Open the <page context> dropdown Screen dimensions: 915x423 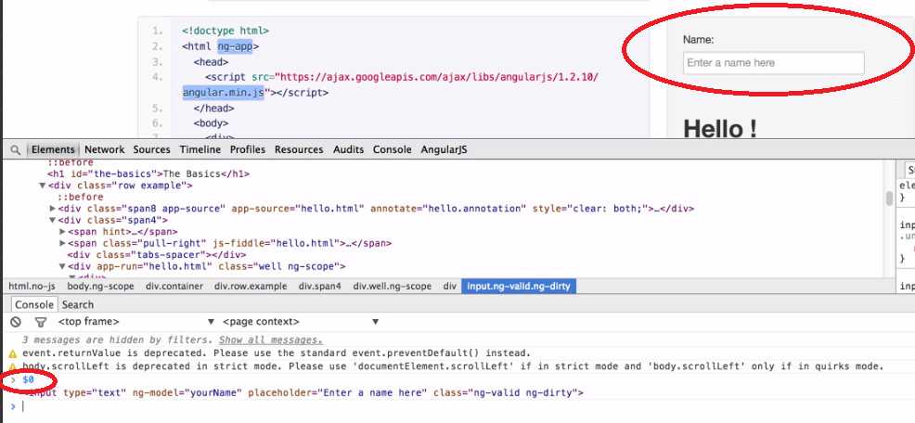point(301,322)
